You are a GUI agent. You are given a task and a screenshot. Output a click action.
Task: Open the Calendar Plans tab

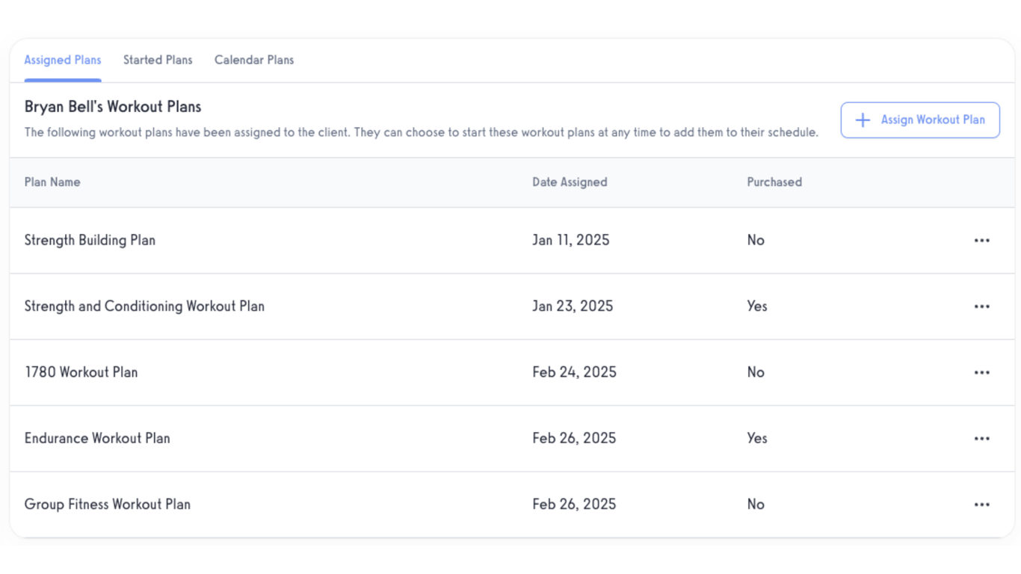pos(254,61)
